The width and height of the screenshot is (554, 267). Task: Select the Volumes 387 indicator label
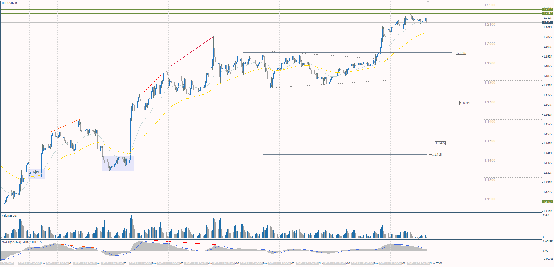point(10,216)
